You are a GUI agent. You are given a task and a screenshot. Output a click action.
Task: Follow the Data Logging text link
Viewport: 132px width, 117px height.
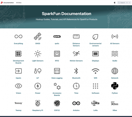(57, 78)
